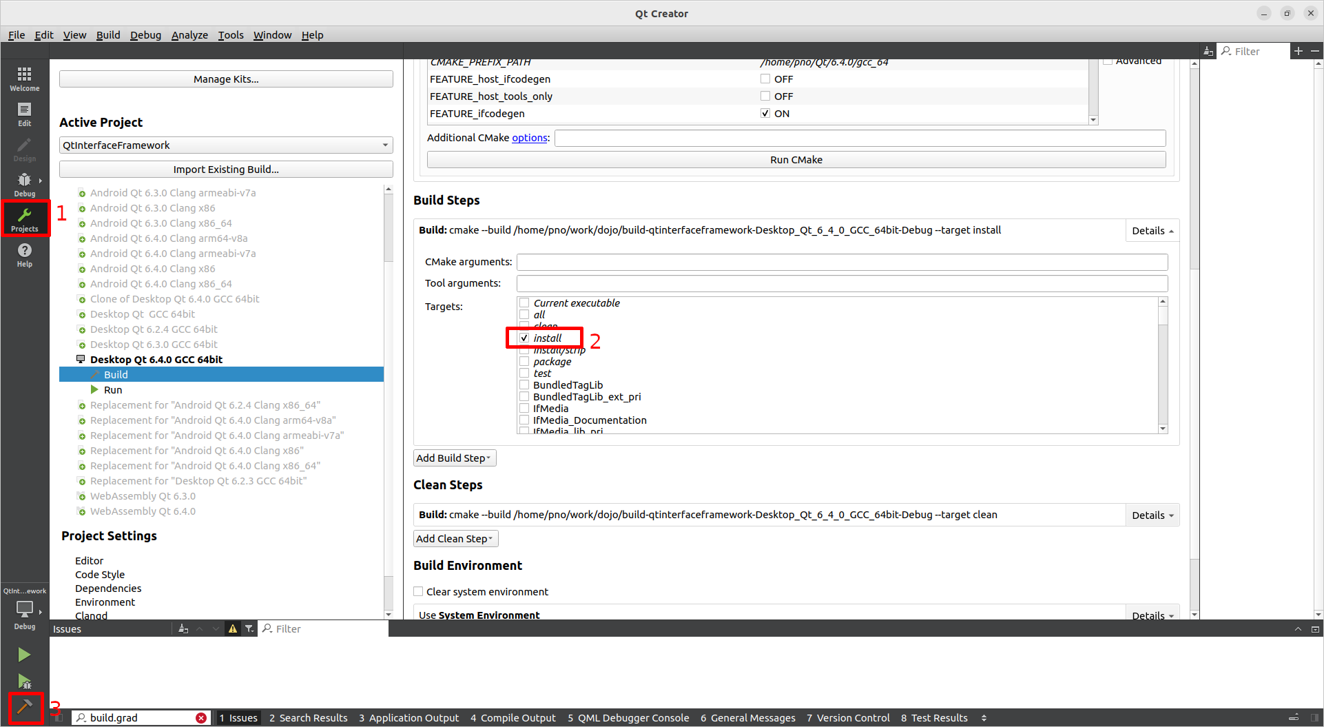Switch to Compile Output tab

(x=513, y=718)
